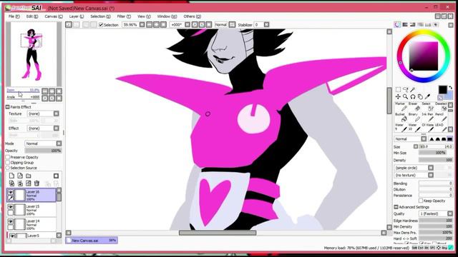Choose the Oil Water brush
The image size is (458, 257).
[427, 128]
